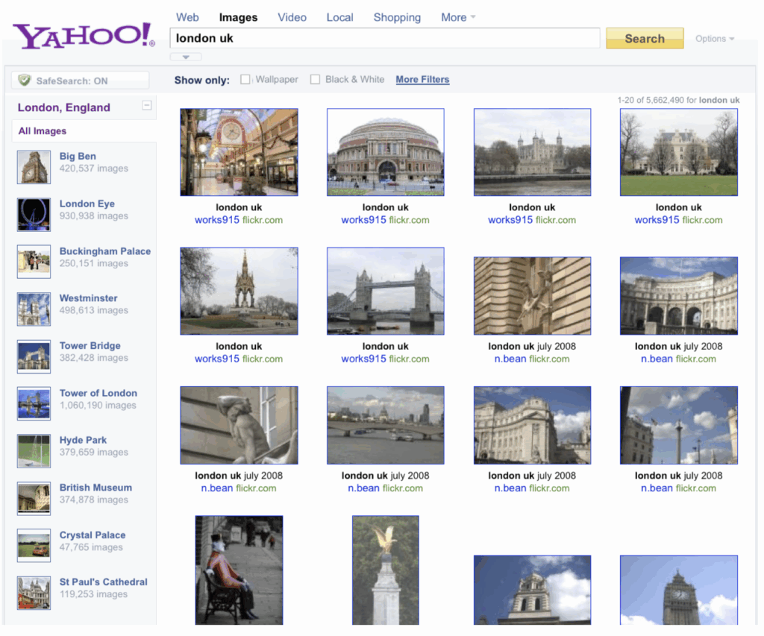The width and height of the screenshot is (764, 636).
Task: Check the Black & White filter
Action: click(x=315, y=80)
